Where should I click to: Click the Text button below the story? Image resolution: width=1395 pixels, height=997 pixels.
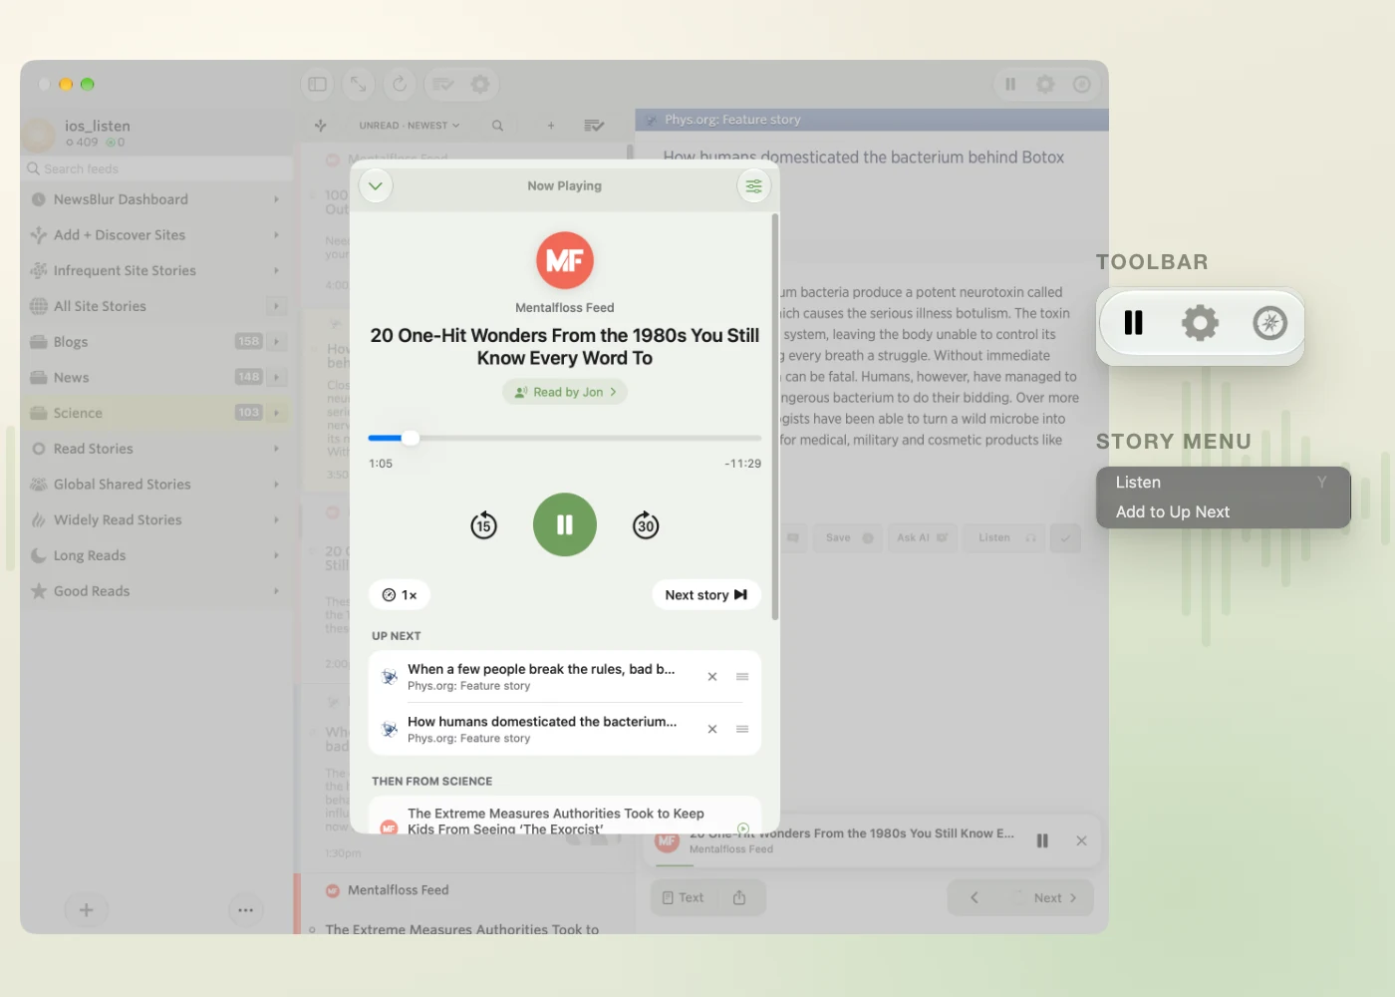(x=684, y=898)
